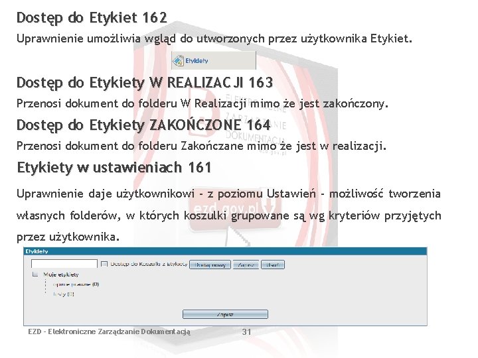Viewport: 478px width, 358px height.
Task: Click the Usuń button
Action: [273, 265]
